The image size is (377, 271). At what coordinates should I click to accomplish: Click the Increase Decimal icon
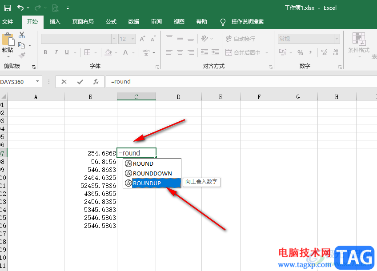tap(325, 52)
